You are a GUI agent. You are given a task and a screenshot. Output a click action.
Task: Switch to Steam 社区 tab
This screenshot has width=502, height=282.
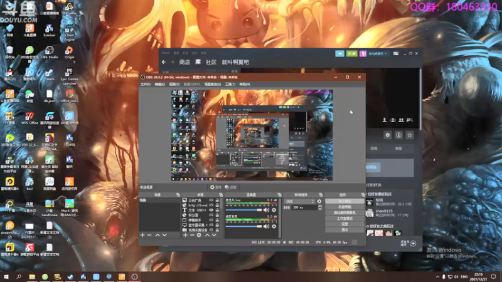point(211,62)
